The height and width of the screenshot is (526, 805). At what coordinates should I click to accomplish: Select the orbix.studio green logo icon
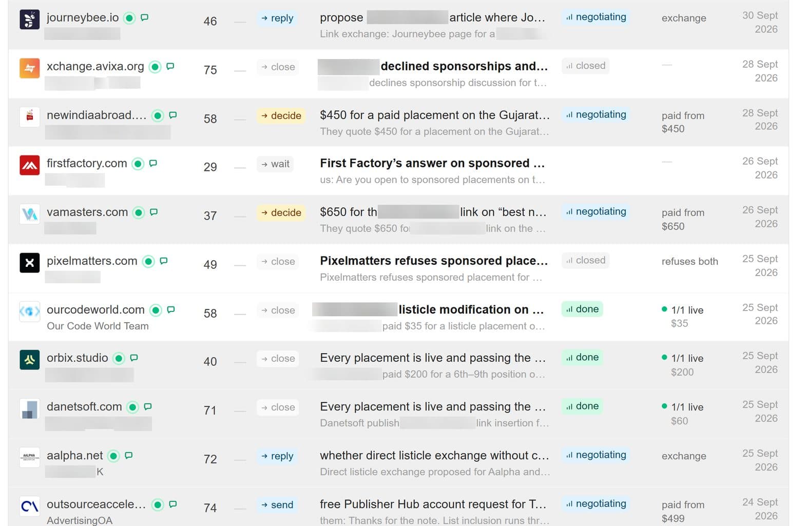(x=29, y=360)
